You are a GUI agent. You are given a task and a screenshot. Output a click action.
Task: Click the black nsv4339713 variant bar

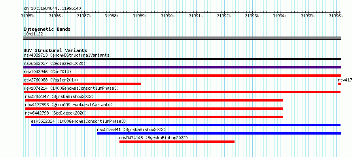tap(182, 59)
